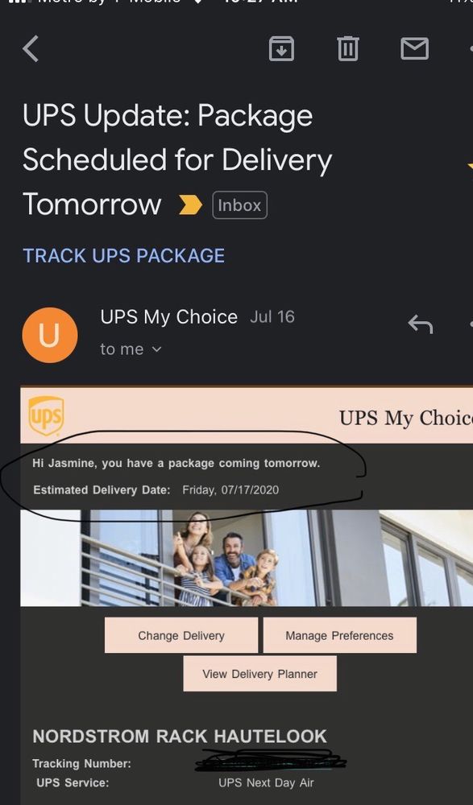Tap the family balcony banner image

pyautogui.click(x=247, y=558)
